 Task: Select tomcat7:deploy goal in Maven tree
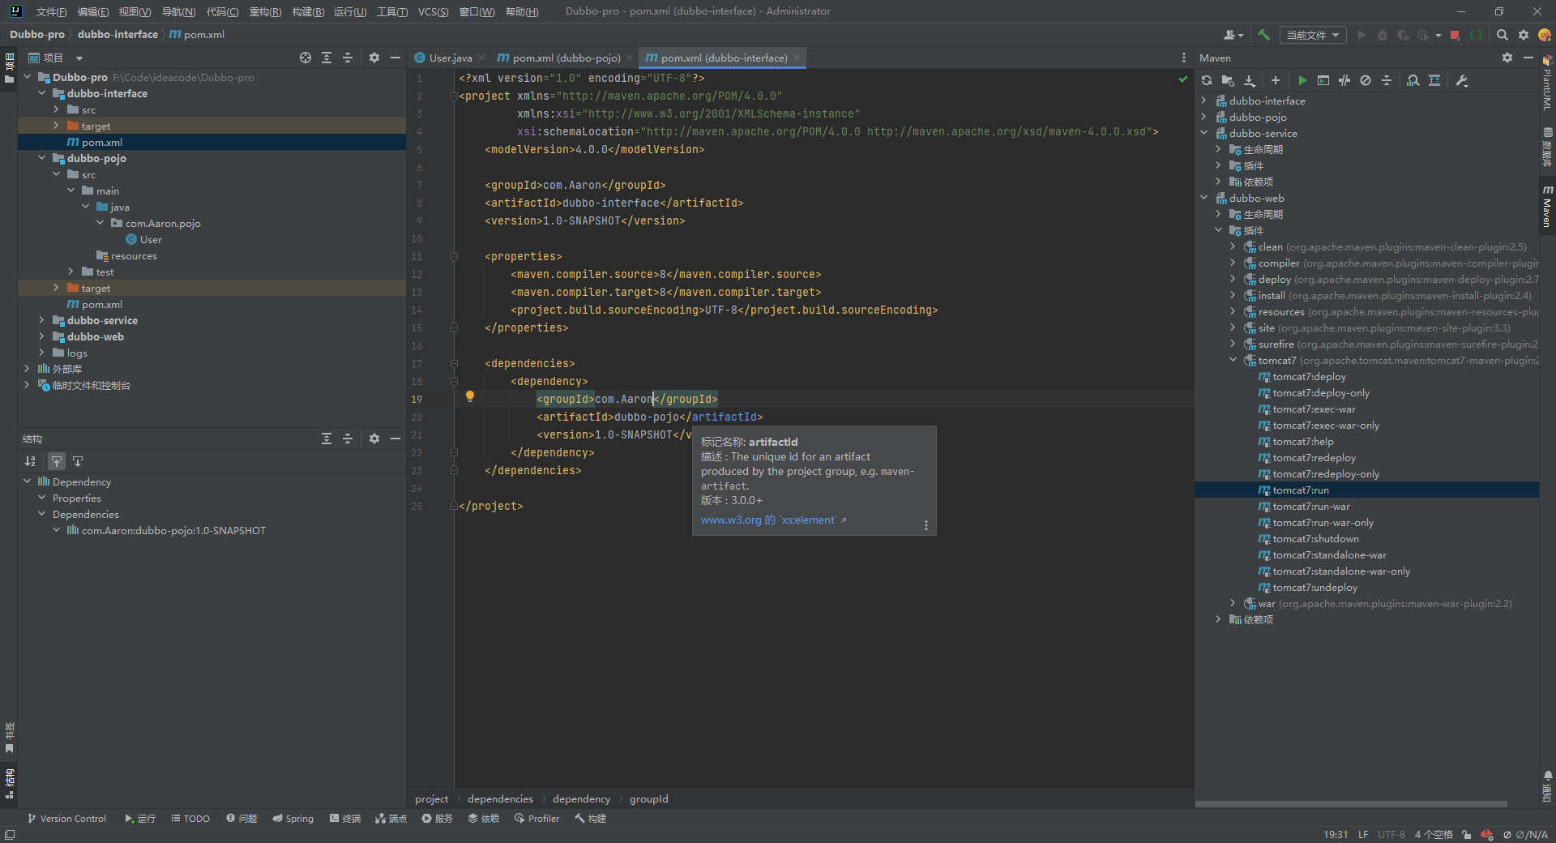click(x=1309, y=377)
